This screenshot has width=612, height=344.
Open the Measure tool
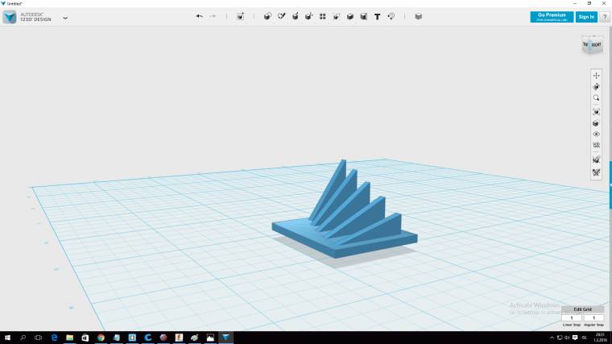click(364, 16)
